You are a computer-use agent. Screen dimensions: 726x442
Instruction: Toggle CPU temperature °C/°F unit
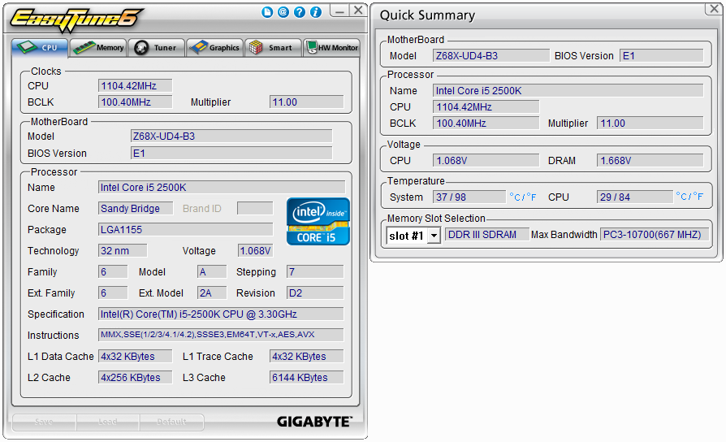(x=689, y=197)
